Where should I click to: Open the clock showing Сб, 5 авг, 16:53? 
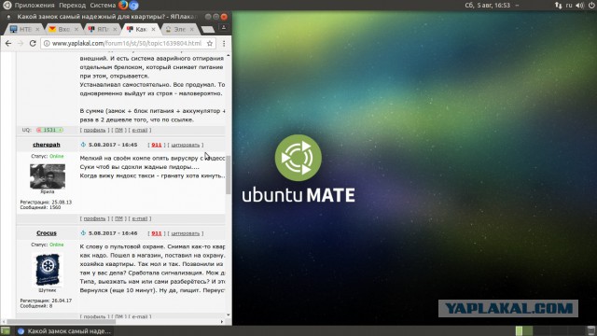pyautogui.click(x=487, y=6)
